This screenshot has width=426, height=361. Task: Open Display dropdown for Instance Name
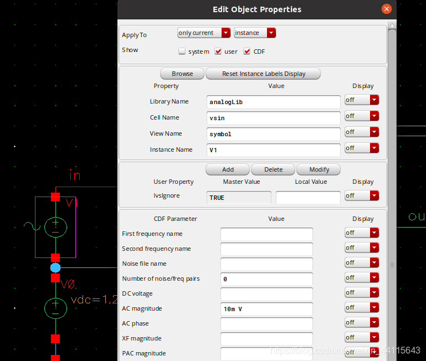(362, 148)
